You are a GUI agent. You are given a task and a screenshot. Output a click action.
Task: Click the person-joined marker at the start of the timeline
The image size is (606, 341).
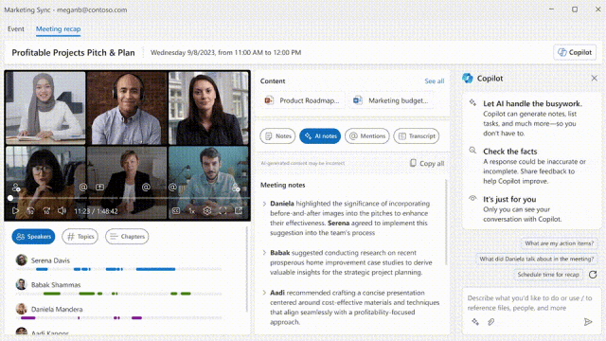[16, 188]
